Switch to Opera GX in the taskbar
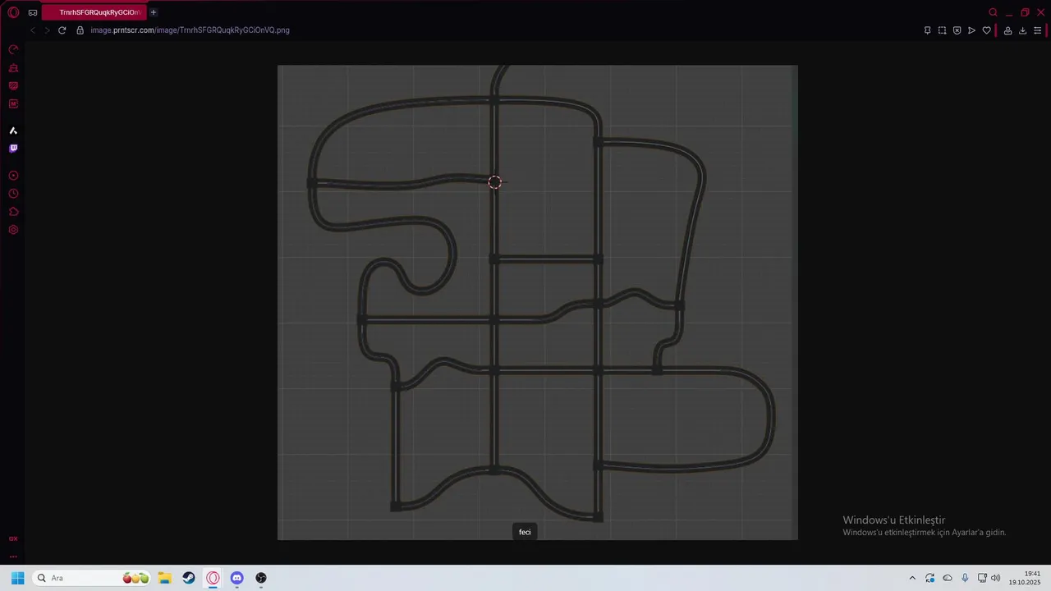1051x591 pixels. point(213,578)
